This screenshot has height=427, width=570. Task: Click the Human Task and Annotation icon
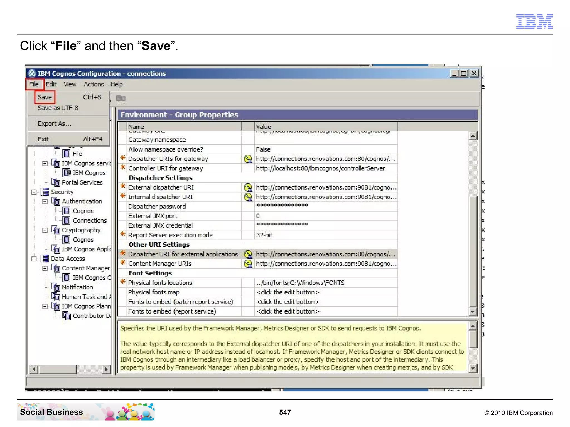(x=56, y=297)
